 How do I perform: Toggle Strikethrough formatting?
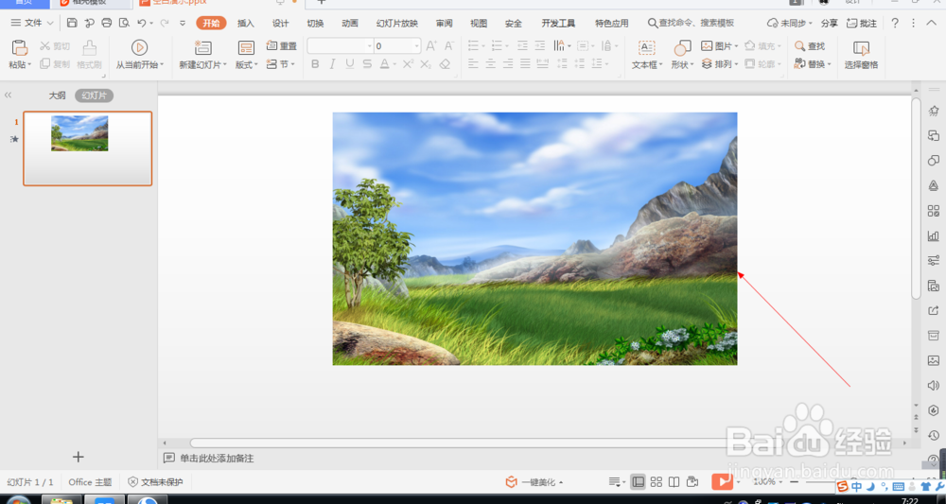click(367, 64)
